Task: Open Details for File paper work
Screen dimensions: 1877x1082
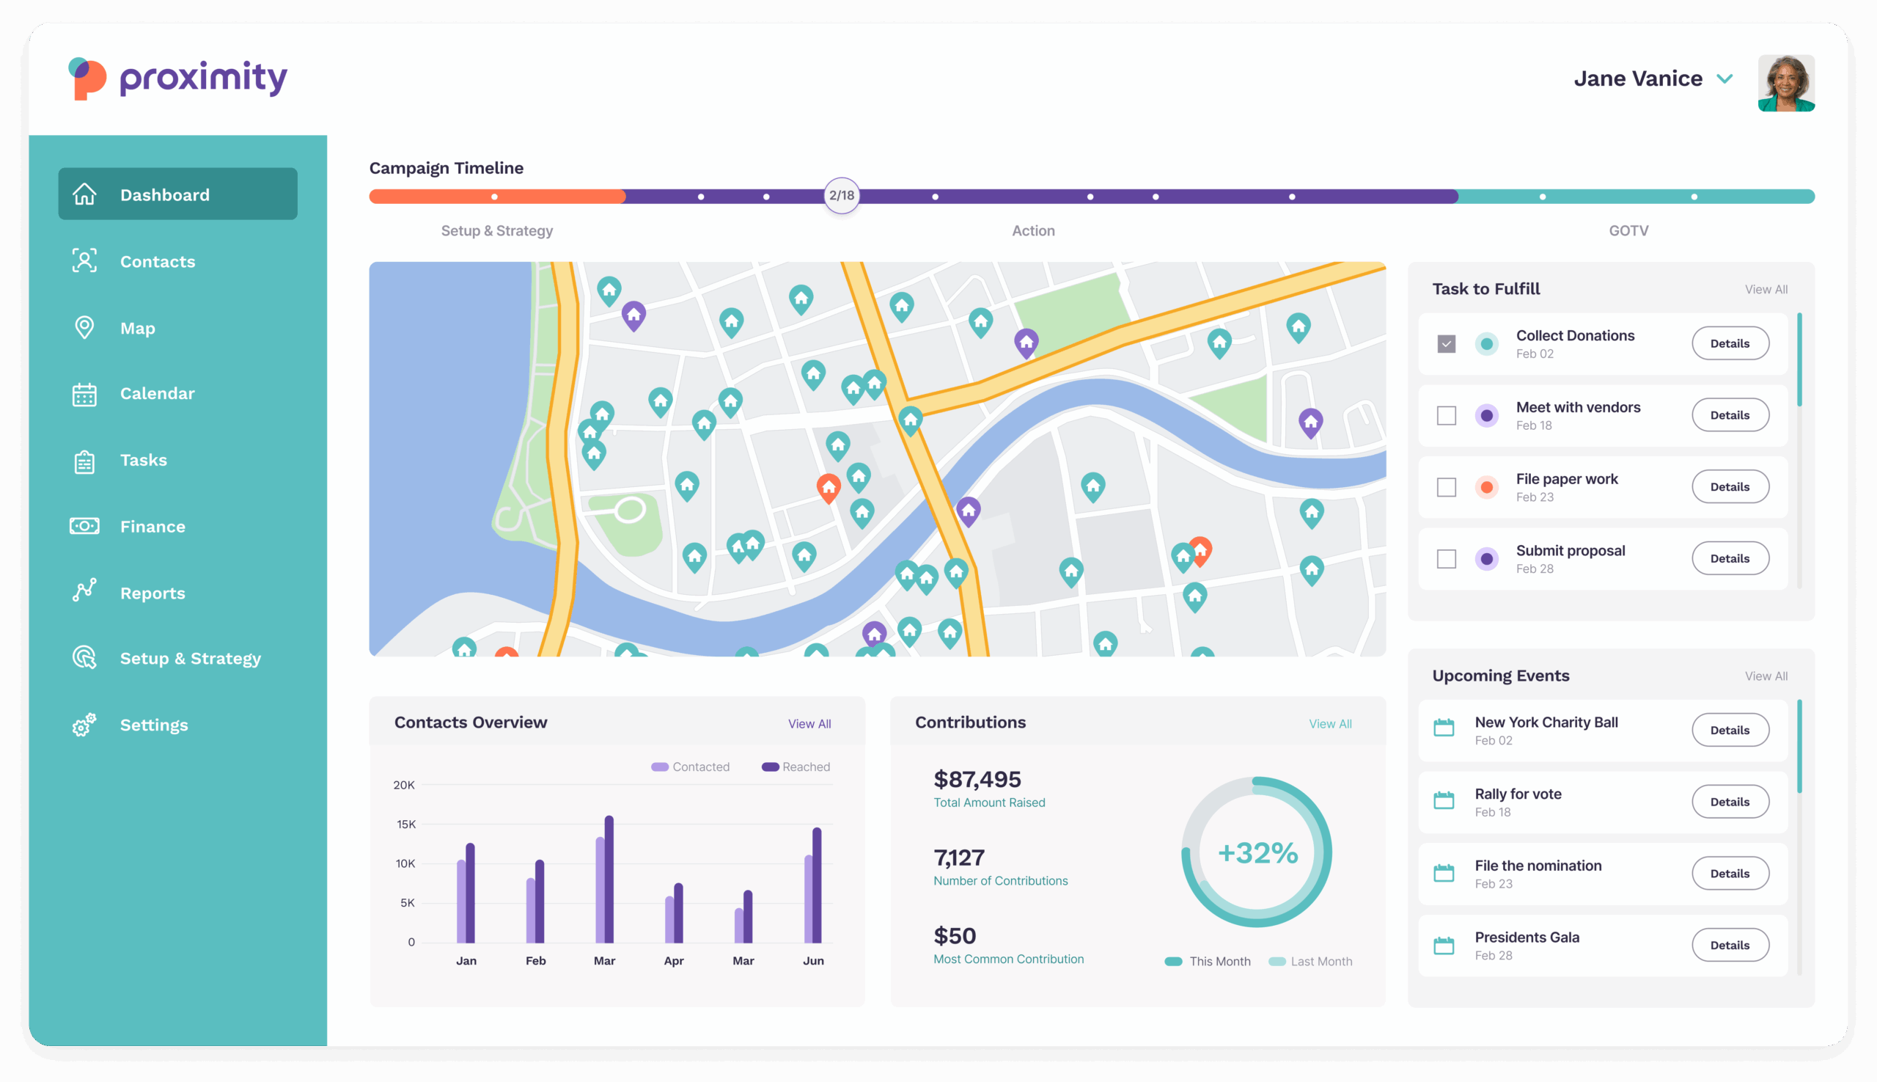Action: [x=1730, y=486]
